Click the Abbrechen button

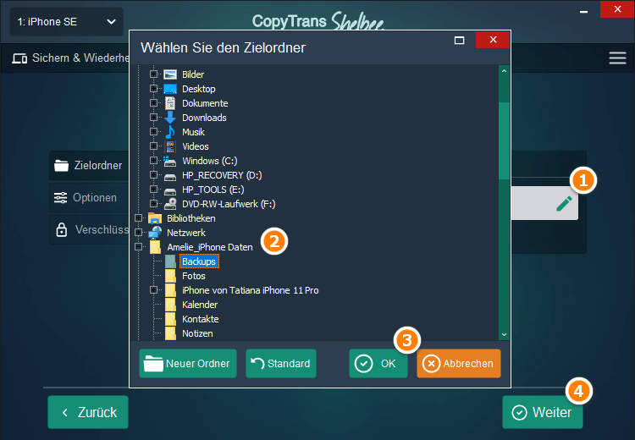tap(458, 364)
